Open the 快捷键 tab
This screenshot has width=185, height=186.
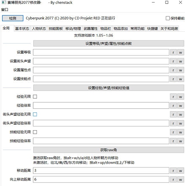click(x=152, y=29)
